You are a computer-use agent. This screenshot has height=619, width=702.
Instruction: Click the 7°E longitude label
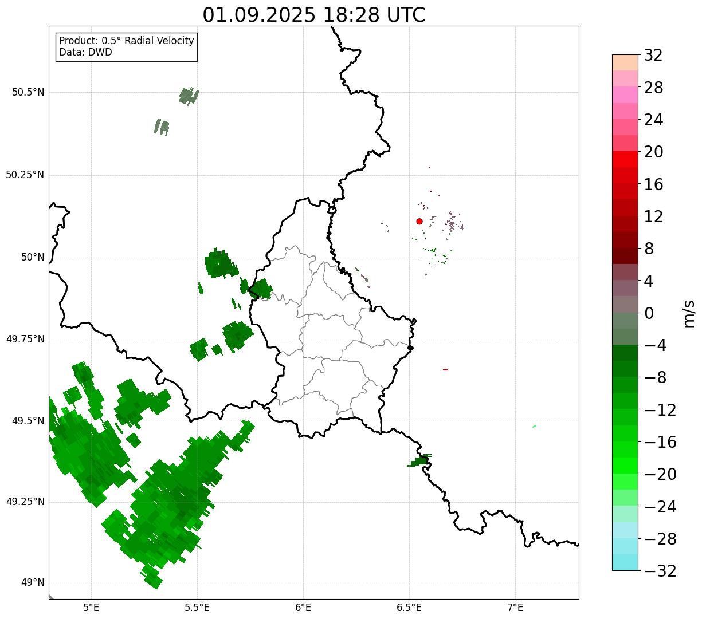(515, 608)
